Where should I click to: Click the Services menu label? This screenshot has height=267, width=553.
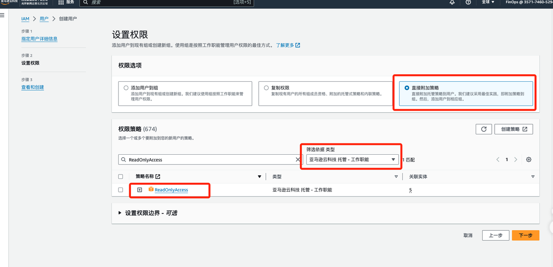coord(70,2)
